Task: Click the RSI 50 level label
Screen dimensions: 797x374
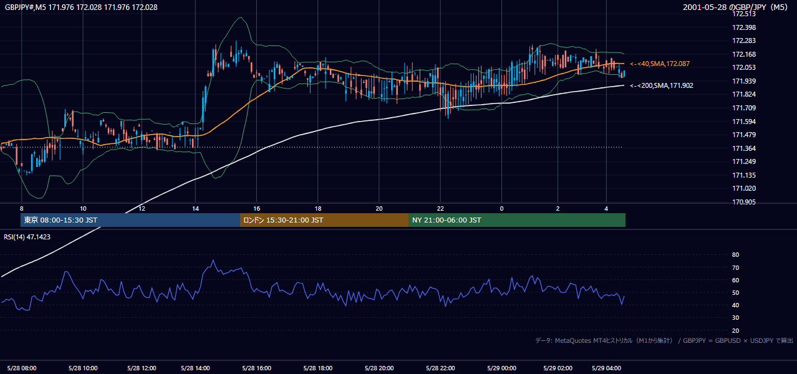Action: pos(735,292)
